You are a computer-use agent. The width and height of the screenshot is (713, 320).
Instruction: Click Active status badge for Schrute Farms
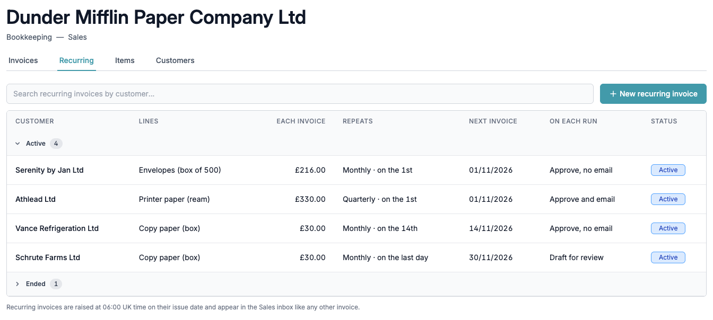coord(668,257)
